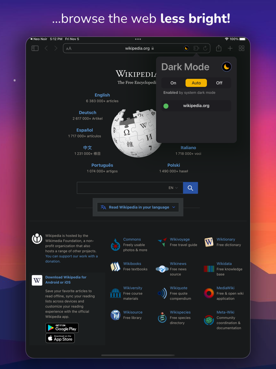Expand Read Wikipedia in your language
The height and width of the screenshot is (369, 276).
coord(138,207)
